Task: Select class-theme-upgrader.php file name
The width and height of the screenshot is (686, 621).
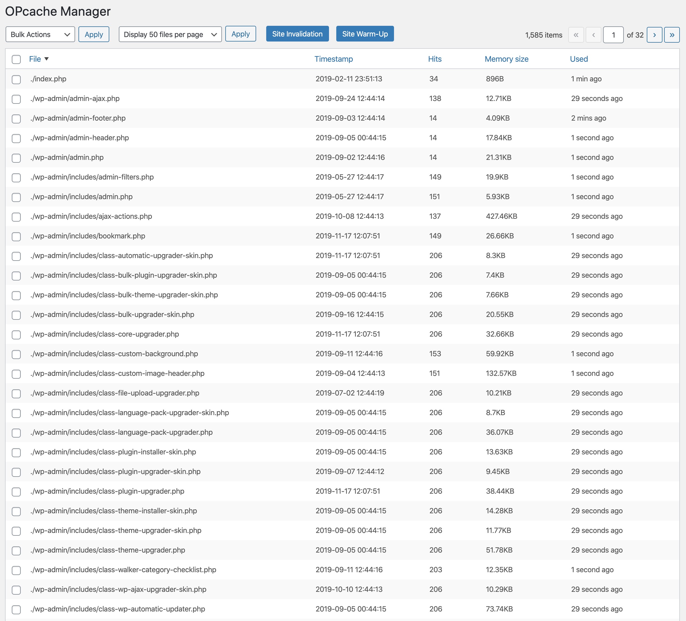Action: pyautogui.click(x=108, y=550)
